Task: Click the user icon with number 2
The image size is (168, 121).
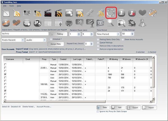Action: click(x=38, y=23)
